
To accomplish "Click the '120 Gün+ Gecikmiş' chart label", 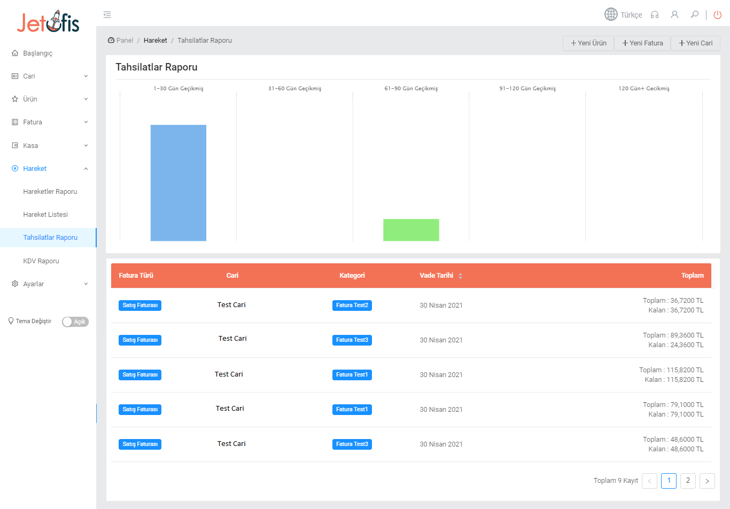I will pos(644,89).
